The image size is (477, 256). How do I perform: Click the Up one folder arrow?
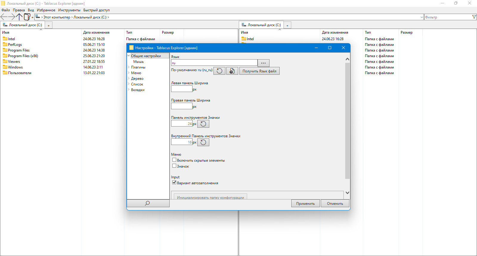click(x=19, y=17)
